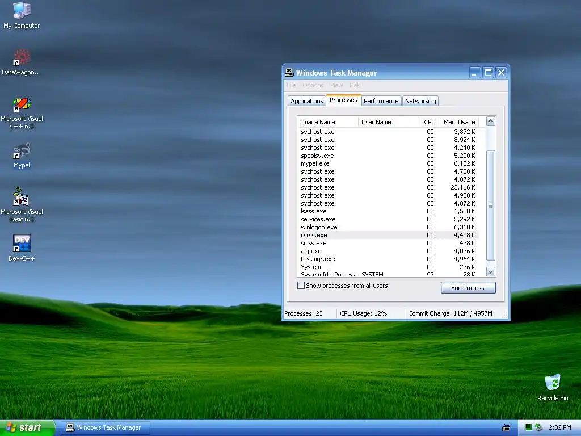Viewport: 581px width, 436px height.
Task: Sort by CPU column header
Action: (x=429, y=122)
